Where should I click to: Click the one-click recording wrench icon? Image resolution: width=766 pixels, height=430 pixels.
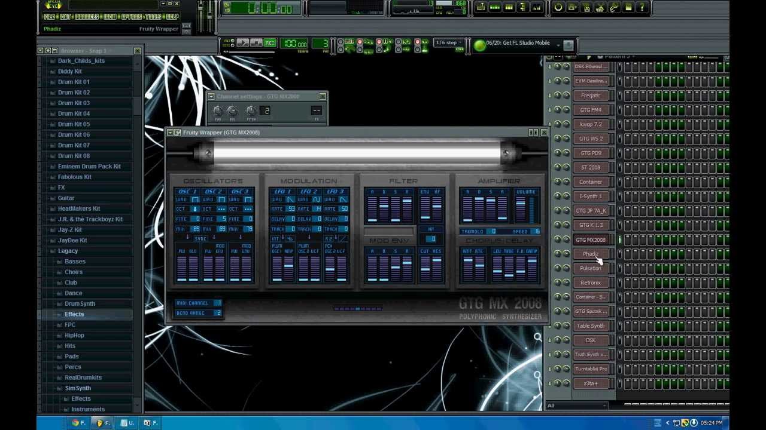614,7
